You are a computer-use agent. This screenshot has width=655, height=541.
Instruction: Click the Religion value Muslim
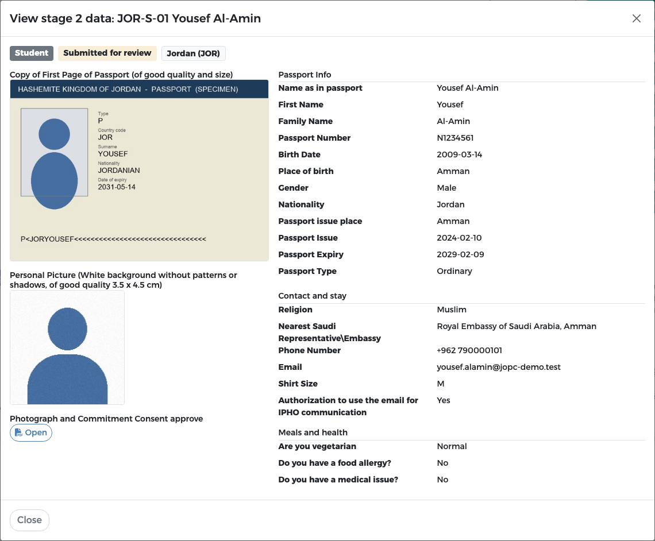[x=452, y=310]
